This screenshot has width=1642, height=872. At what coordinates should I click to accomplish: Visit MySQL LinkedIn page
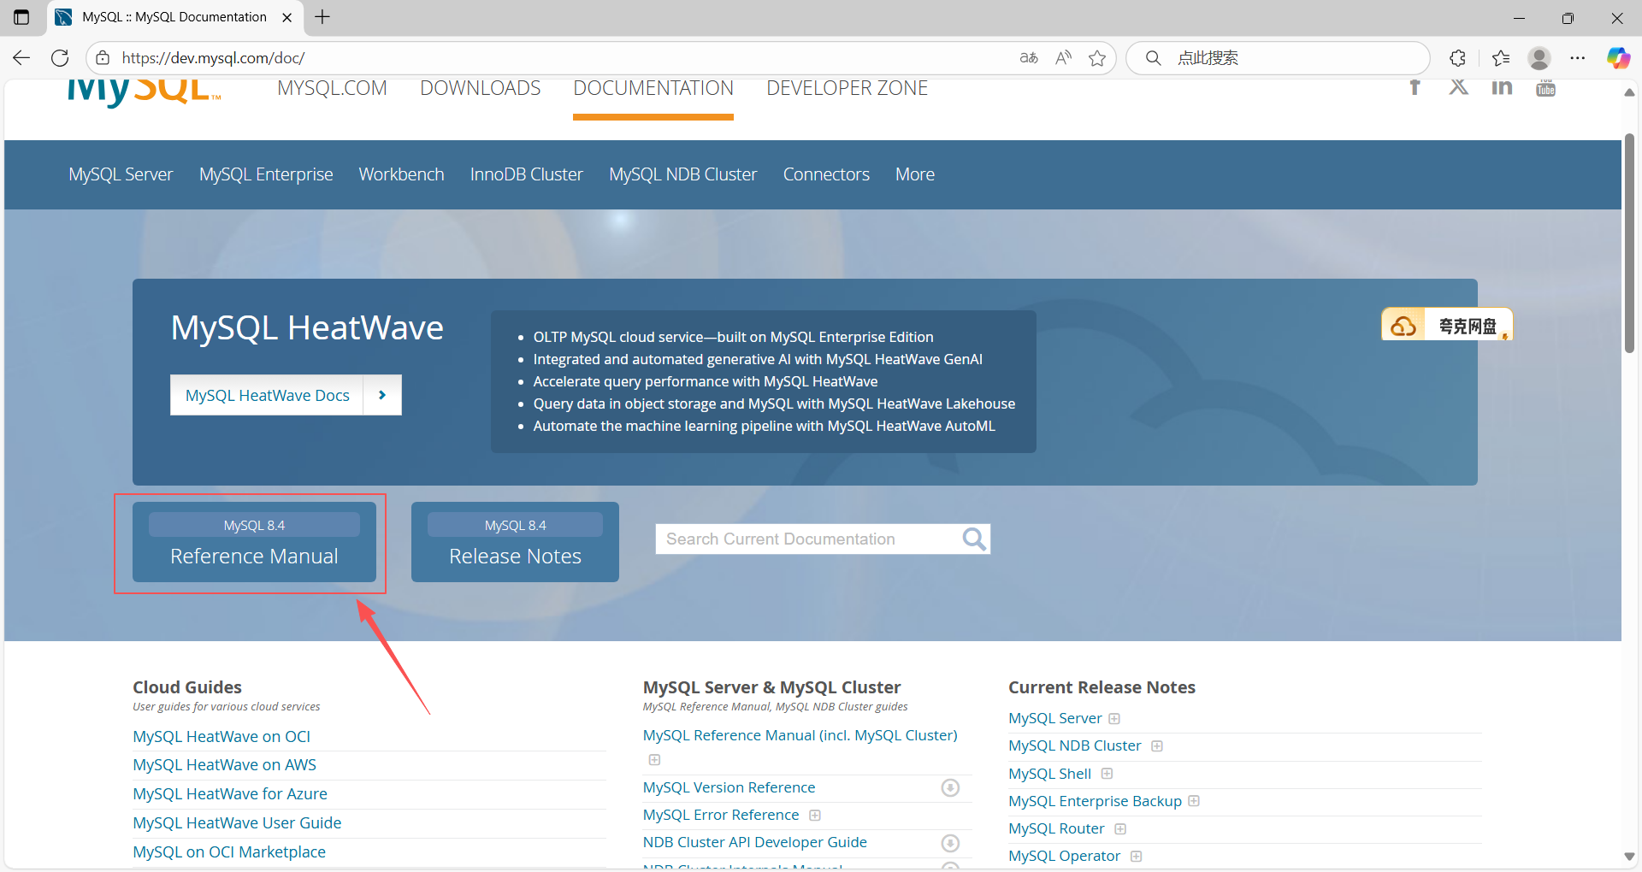(x=1502, y=87)
